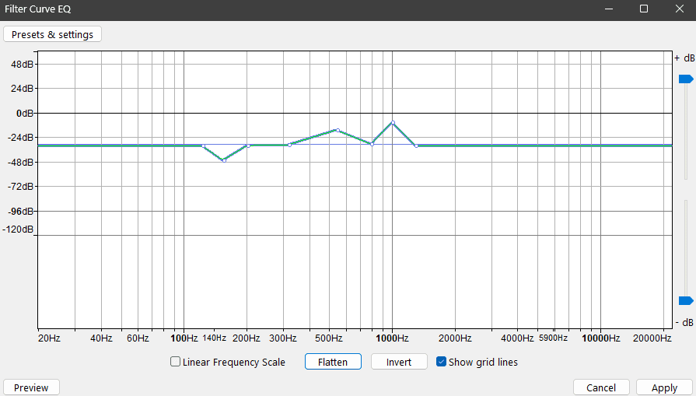Screen dimensions: 696x396
Task: Click the upper +dB range slider handle
Action: 686,79
